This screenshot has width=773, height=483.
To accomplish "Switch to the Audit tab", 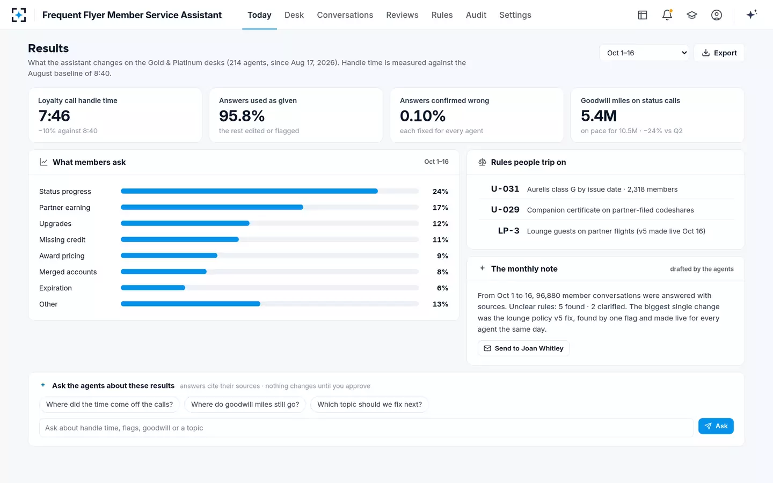I will coord(476,15).
